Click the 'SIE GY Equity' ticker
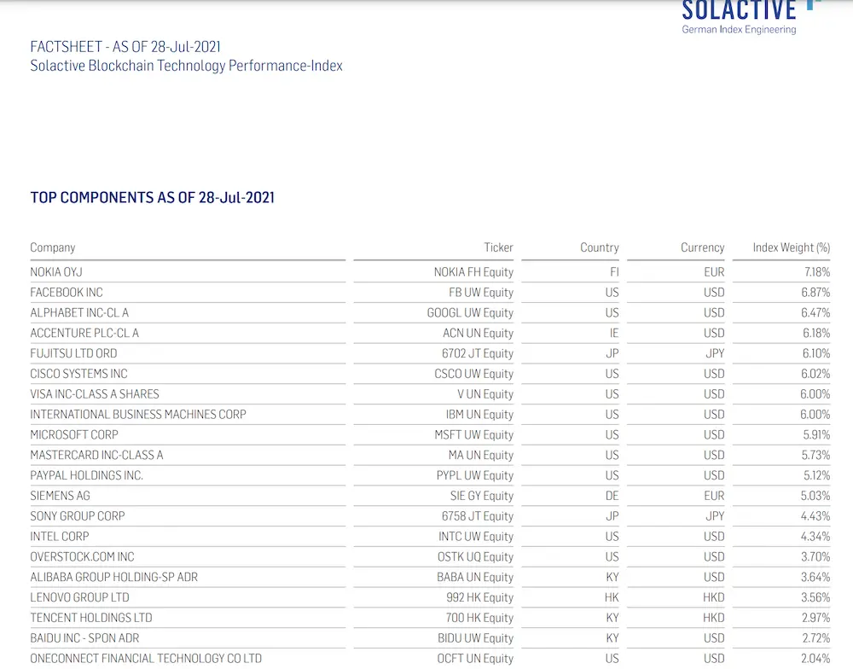The width and height of the screenshot is (853, 669). coord(481,496)
